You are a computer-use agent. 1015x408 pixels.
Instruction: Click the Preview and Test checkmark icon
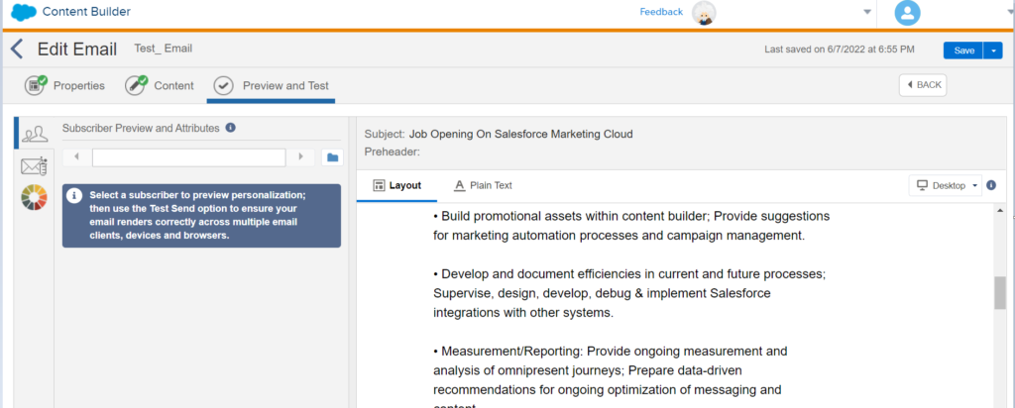click(223, 85)
